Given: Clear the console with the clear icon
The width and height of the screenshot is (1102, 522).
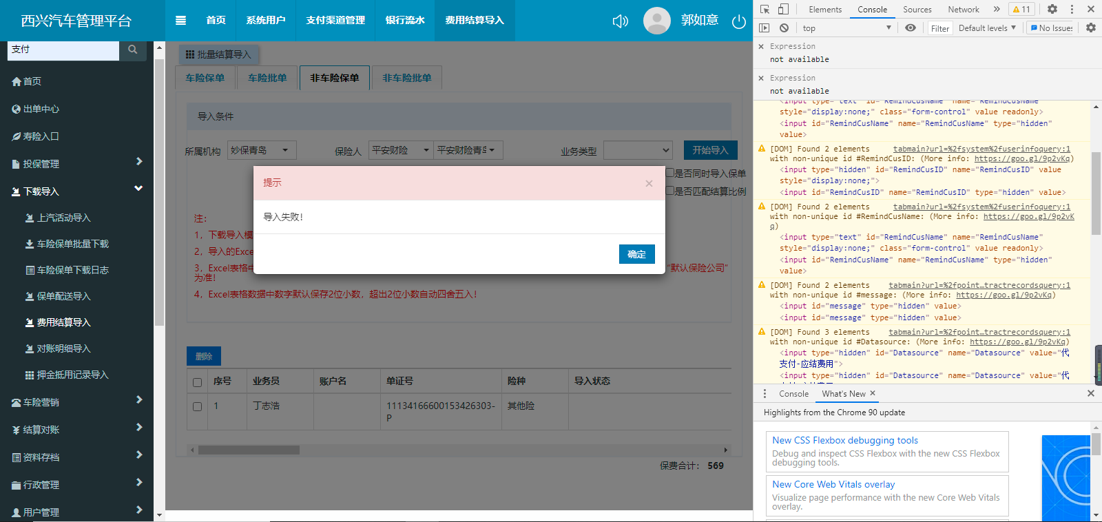Looking at the screenshot, I should tap(784, 28).
